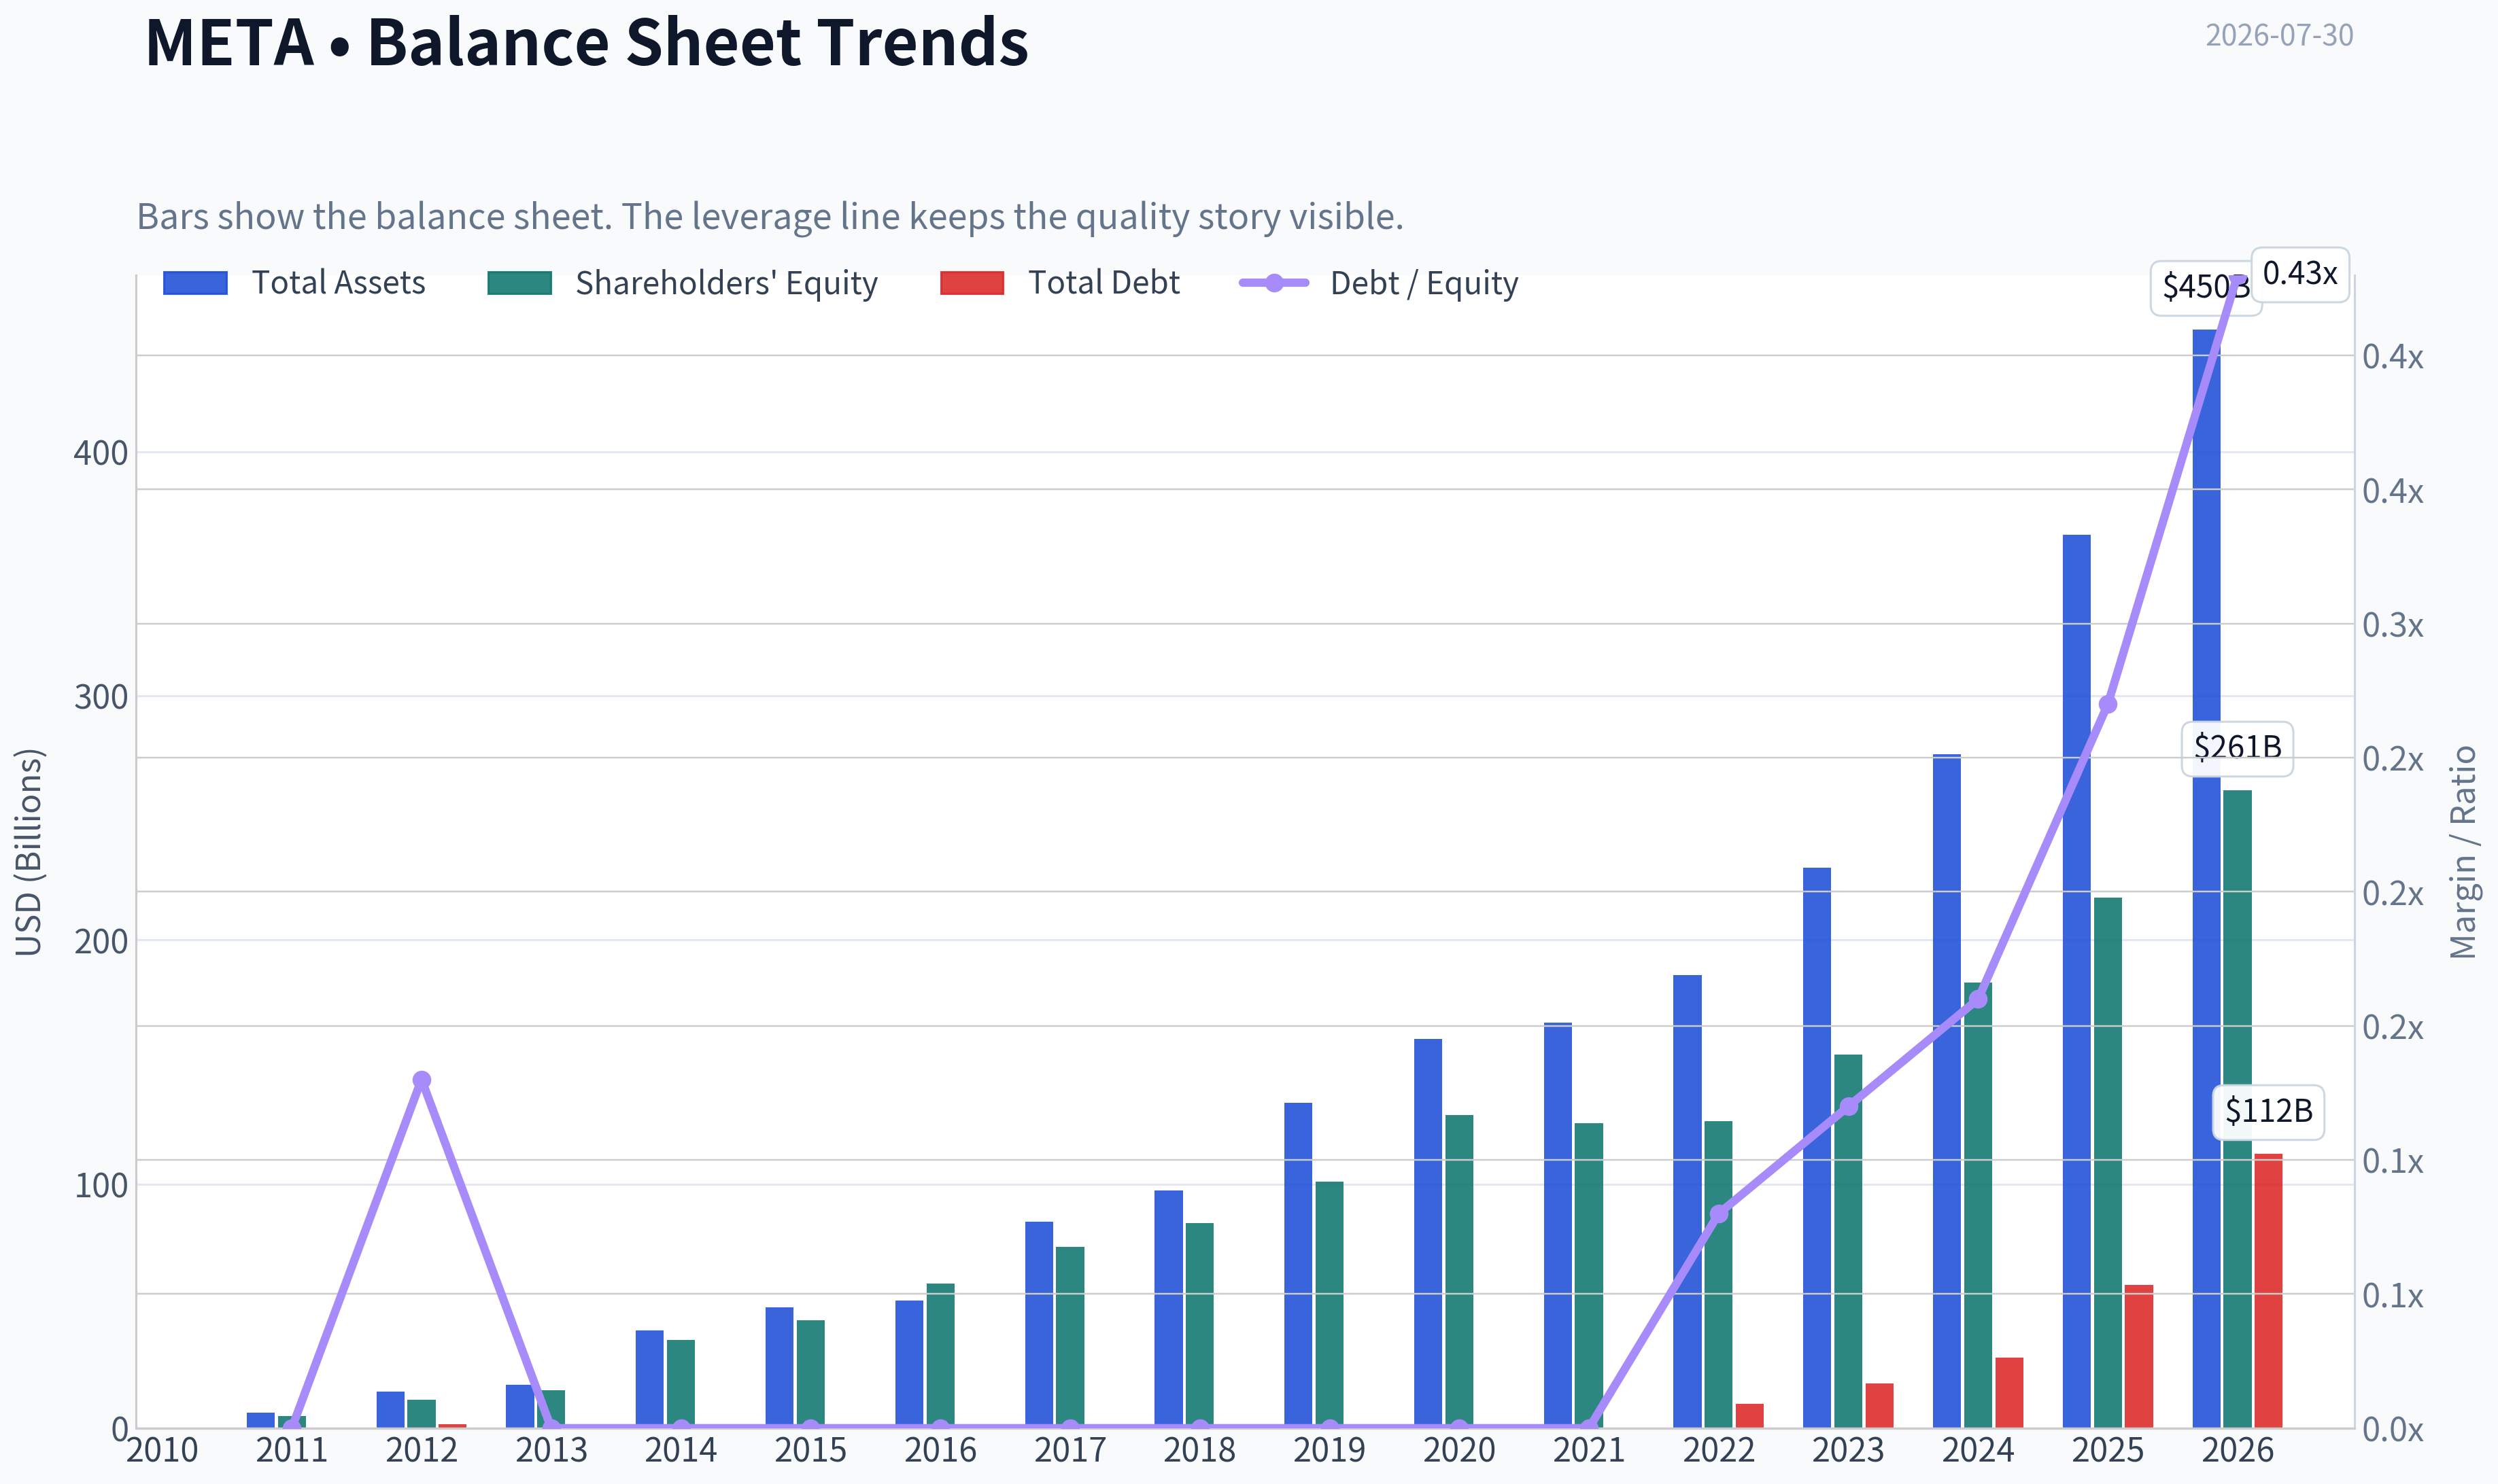
Task: Click the 2026 x-axis year label
Action: [x=2238, y=1450]
